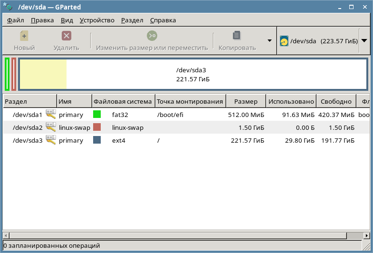Click the / mount point cell of sda3
Viewport: 373px width, 253px height.
click(158, 140)
